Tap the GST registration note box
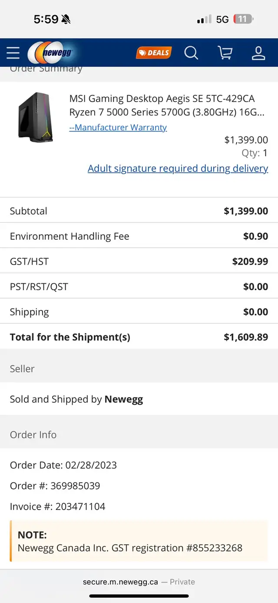 tap(139, 541)
